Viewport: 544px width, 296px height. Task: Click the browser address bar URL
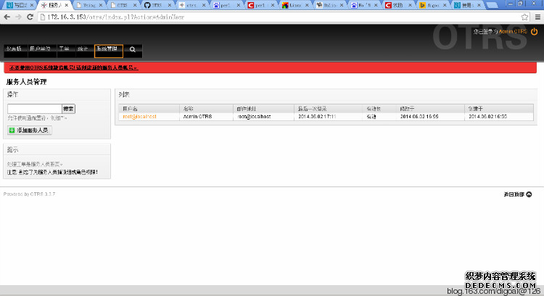(x=115, y=17)
